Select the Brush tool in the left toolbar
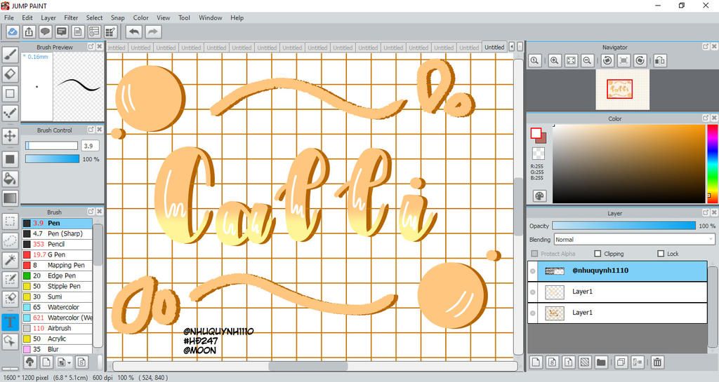 point(10,55)
